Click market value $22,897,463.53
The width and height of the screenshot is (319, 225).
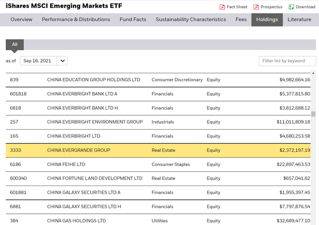point(293,164)
